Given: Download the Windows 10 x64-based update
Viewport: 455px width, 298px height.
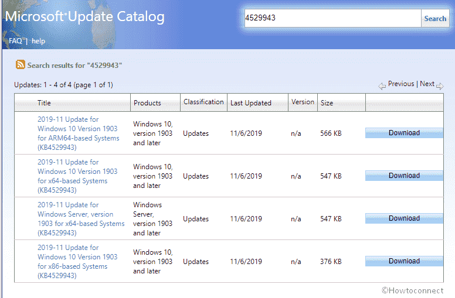Looking at the screenshot, I should (404, 176).
